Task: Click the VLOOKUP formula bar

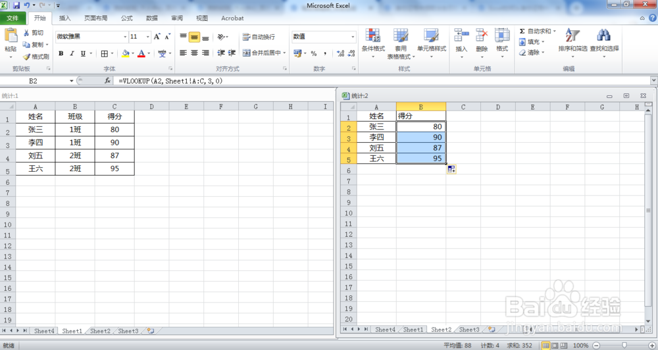Action: point(382,81)
